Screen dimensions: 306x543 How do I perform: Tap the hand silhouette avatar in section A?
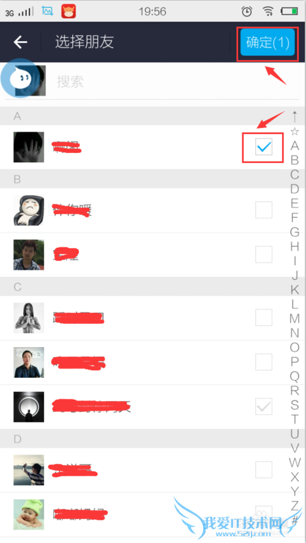pos(29,147)
